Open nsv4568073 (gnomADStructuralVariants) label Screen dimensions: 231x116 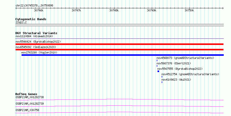185,58
